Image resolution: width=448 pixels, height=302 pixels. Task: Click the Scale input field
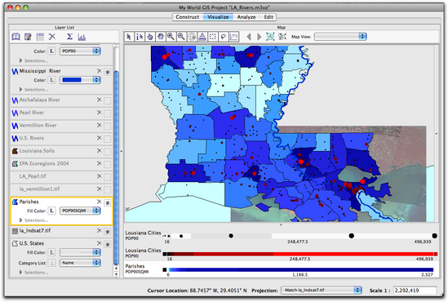coord(415,291)
